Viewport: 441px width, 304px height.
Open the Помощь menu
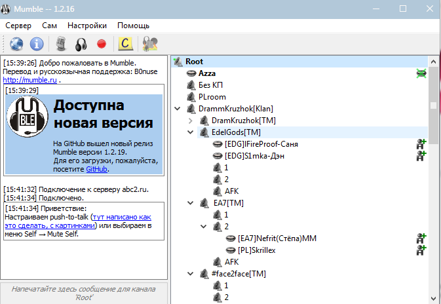133,26
